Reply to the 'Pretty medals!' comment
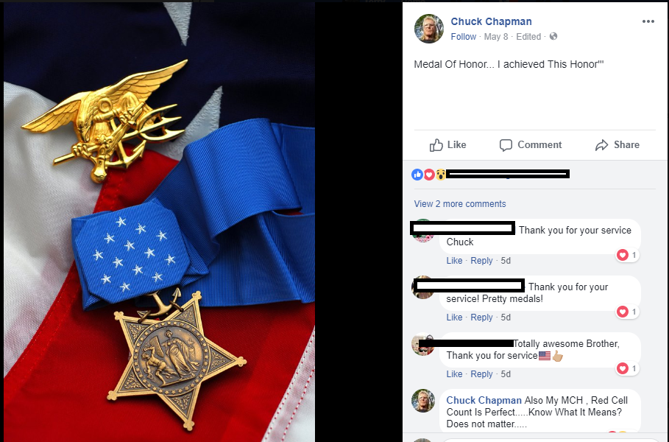 click(x=481, y=318)
